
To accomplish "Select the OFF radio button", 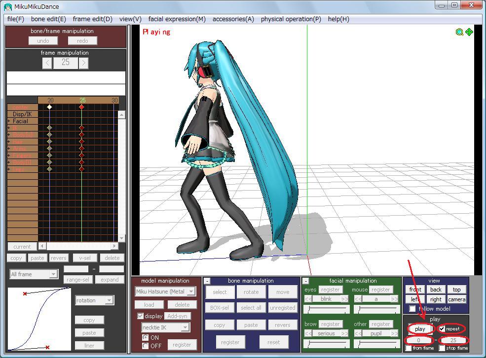I will point(145,346).
